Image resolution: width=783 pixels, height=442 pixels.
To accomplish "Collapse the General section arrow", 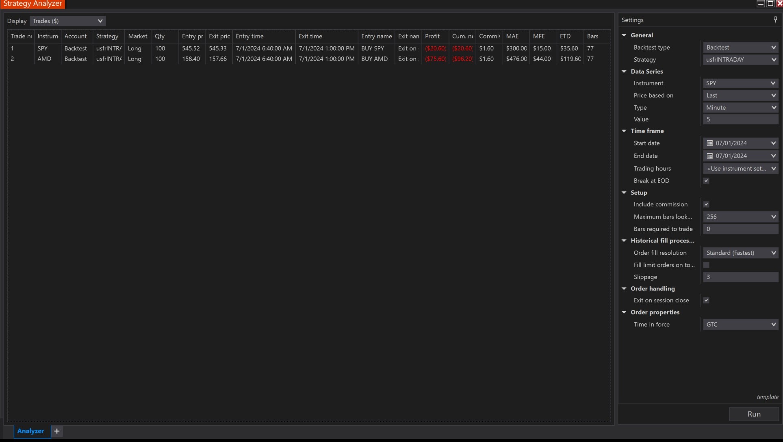I will [624, 35].
